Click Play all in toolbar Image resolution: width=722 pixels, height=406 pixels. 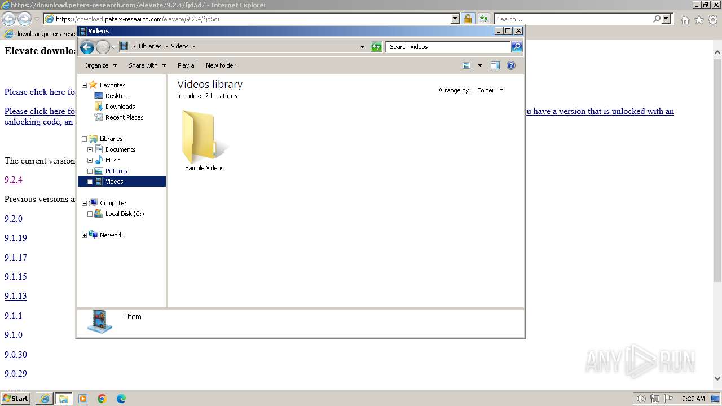click(x=187, y=65)
